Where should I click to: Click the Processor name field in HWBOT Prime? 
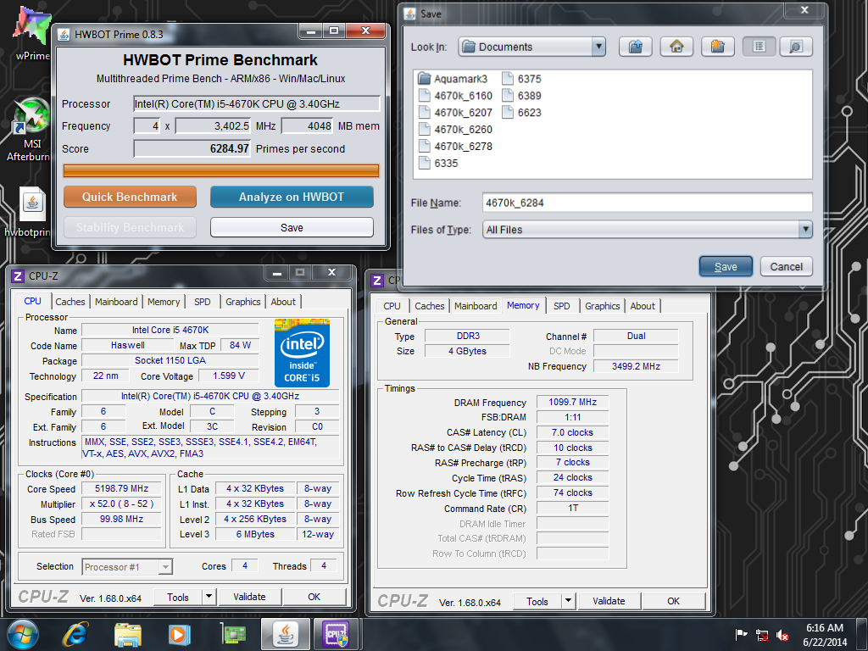point(257,103)
